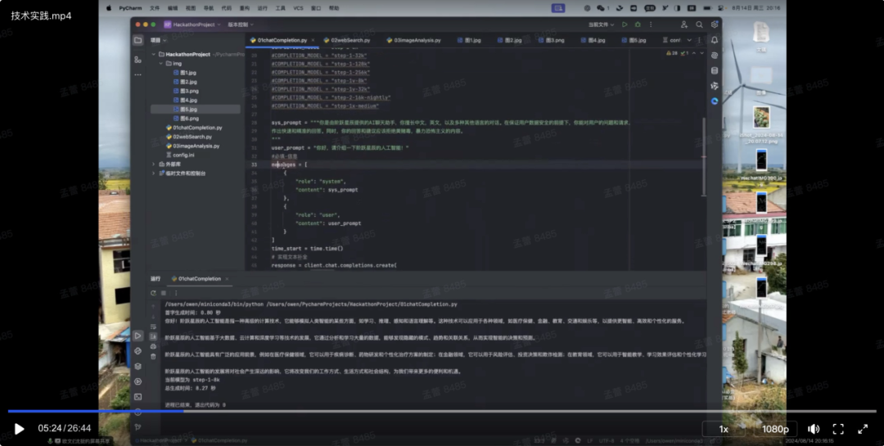Image resolution: width=884 pixels, height=446 pixels.
Task: Expand the video player with the diagonal arrows icon
Action: (863, 429)
